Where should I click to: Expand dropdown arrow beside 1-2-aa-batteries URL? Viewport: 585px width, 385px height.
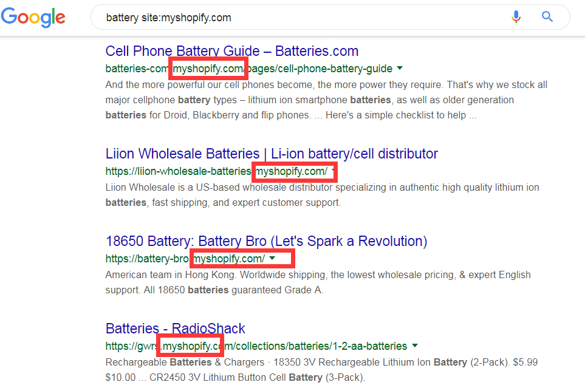[x=415, y=346]
